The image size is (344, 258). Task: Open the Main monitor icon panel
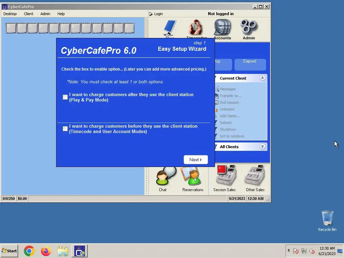pos(170,29)
